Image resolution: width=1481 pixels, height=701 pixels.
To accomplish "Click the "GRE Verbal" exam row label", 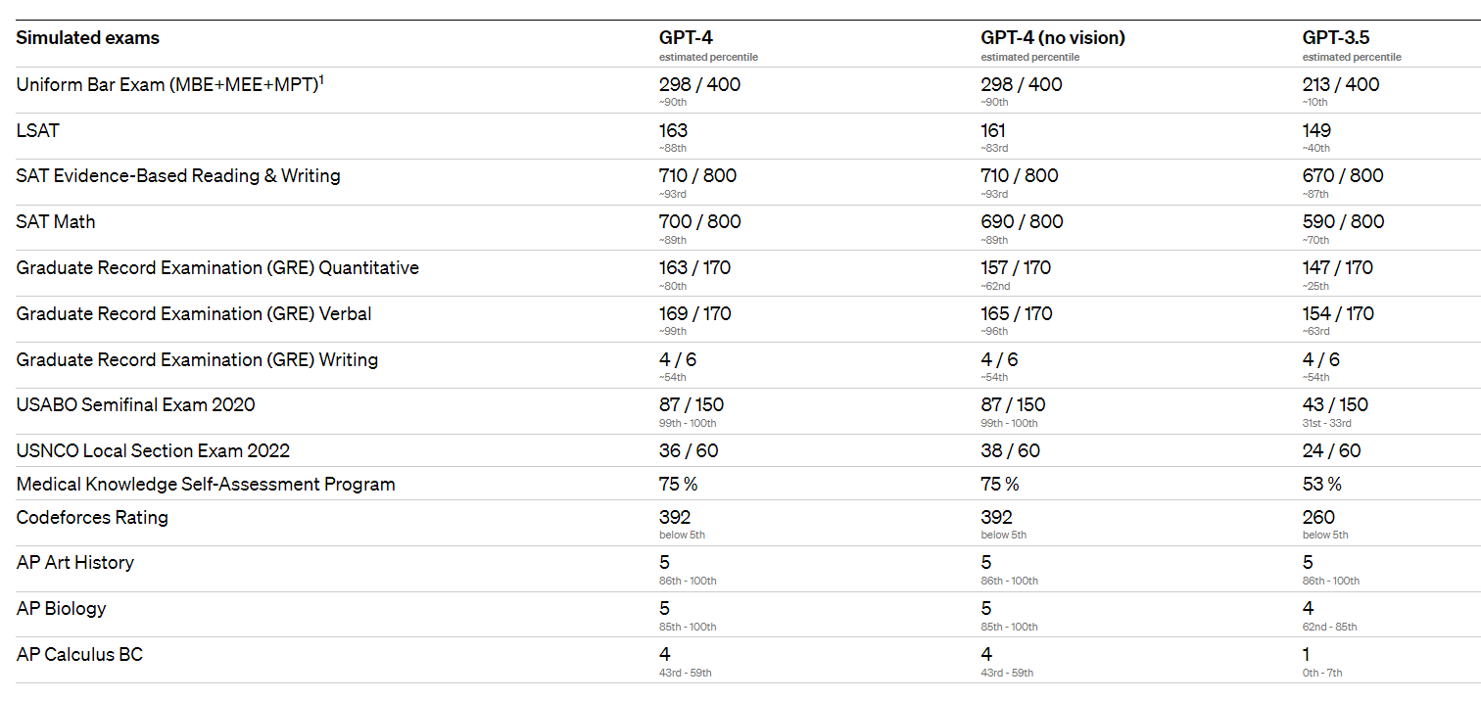I will 194,314.
